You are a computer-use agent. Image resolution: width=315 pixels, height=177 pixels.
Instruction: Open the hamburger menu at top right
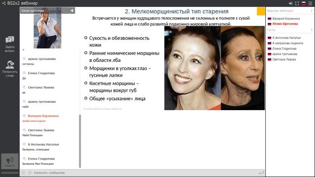[311, 3]
